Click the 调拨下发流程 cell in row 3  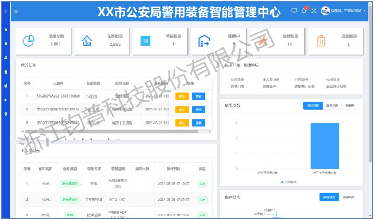122,123
